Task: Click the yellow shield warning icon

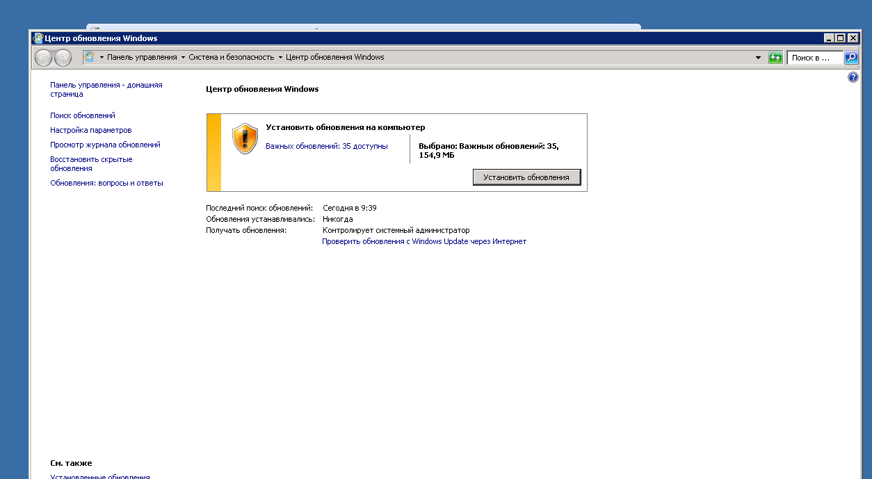Action: click(x=245, y=138)
